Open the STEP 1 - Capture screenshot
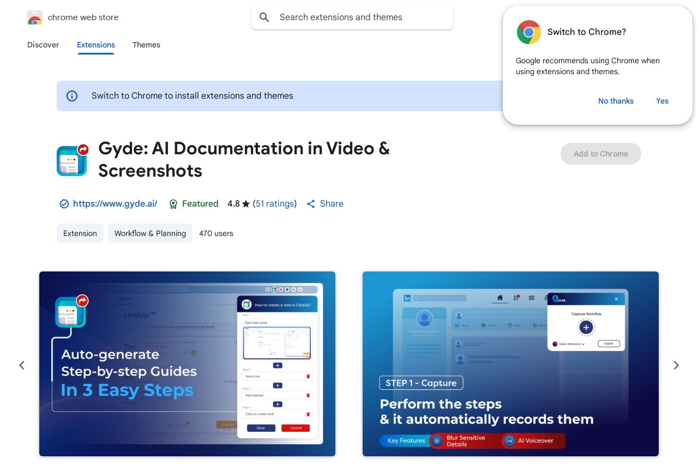The width and height of the screenshot is (698, 465). click(510, 364)
